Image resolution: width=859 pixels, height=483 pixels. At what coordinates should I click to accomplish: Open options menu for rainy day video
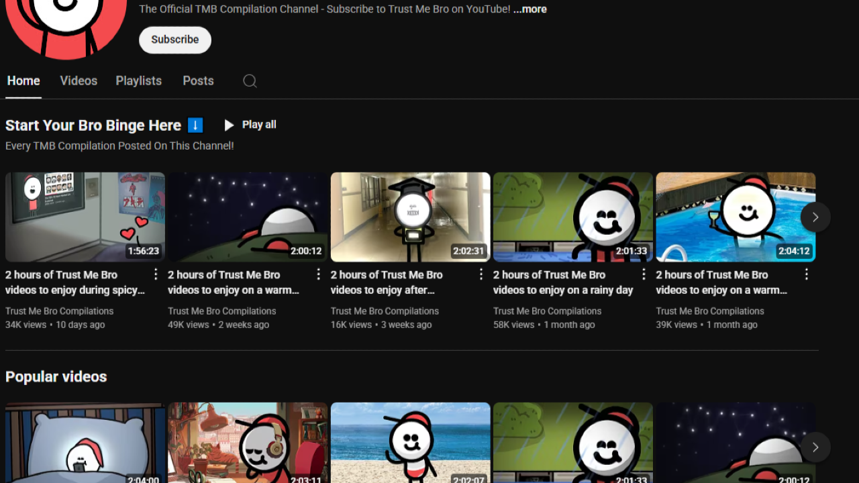(x=644, y=274)
